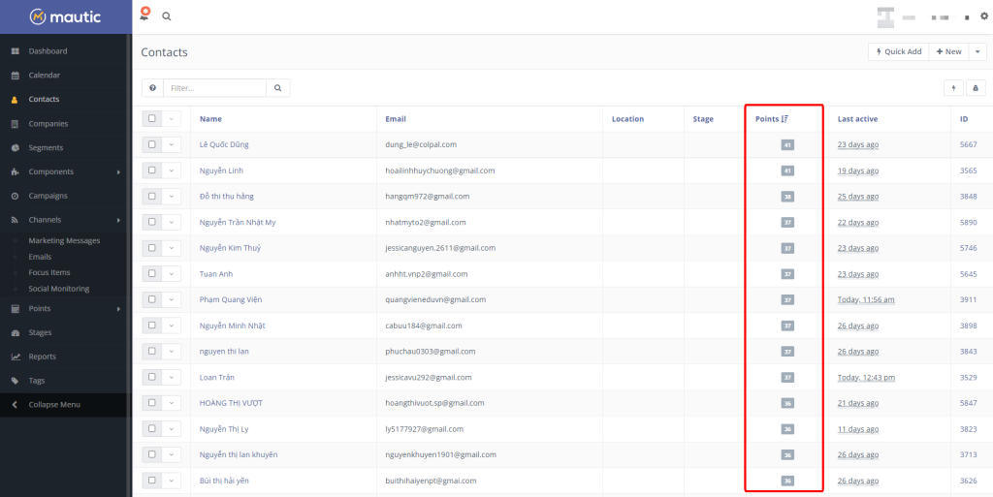Click the global search magnifier icon
The image size is (993, 497).
coord(167,16)
